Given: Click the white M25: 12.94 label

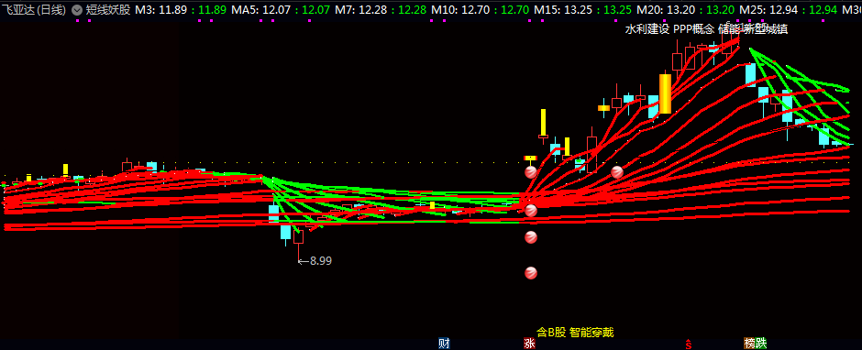Looking at the screenshot, I should click(x=769, y=10).
